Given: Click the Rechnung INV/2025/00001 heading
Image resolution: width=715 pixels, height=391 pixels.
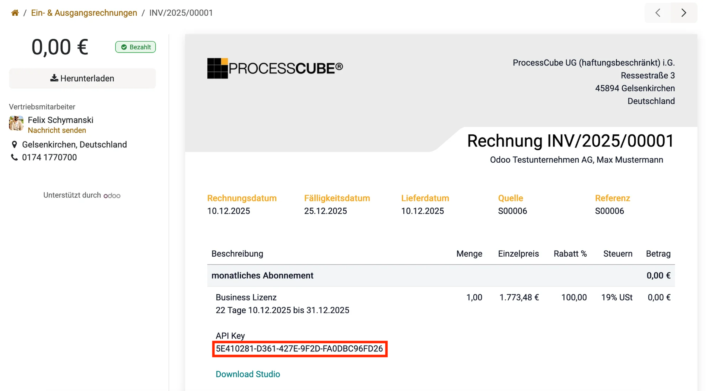Looking at the screenshot, I should tap(570, 141).
